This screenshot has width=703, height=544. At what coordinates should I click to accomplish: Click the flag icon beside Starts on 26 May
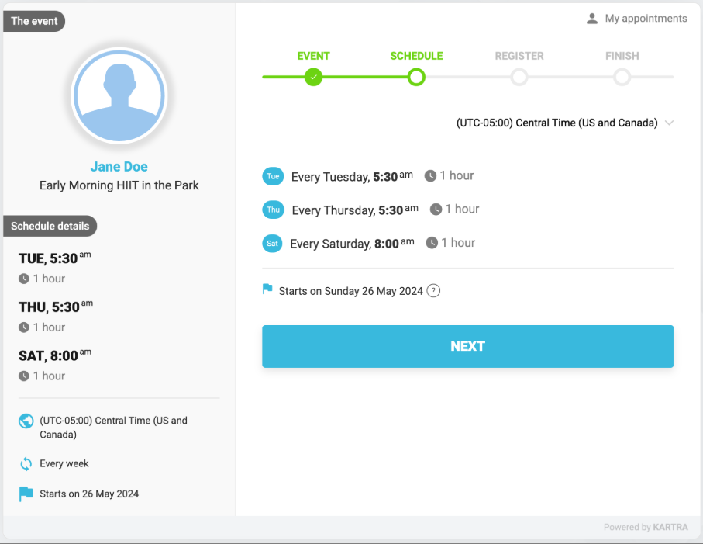(x=24, y=494)
